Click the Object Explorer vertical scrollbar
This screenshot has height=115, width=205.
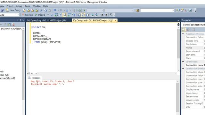pos(23,65)
